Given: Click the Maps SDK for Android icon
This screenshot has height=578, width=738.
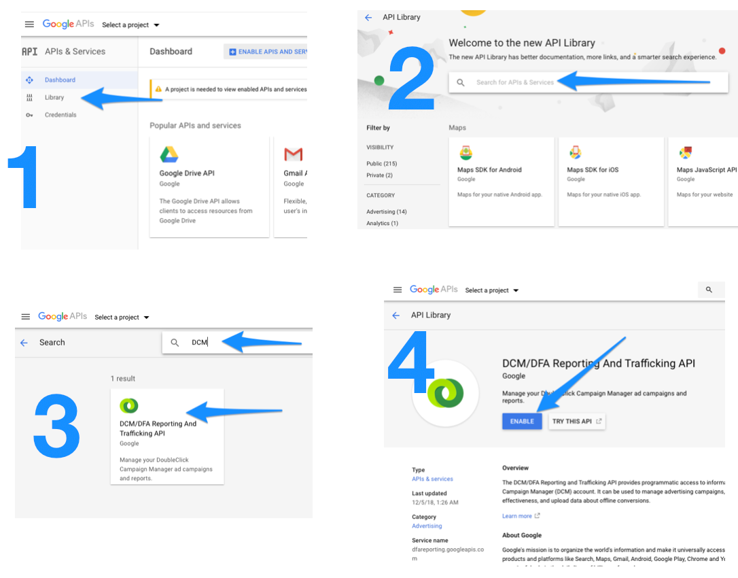Looking at the screenshot, I should 466,153.
